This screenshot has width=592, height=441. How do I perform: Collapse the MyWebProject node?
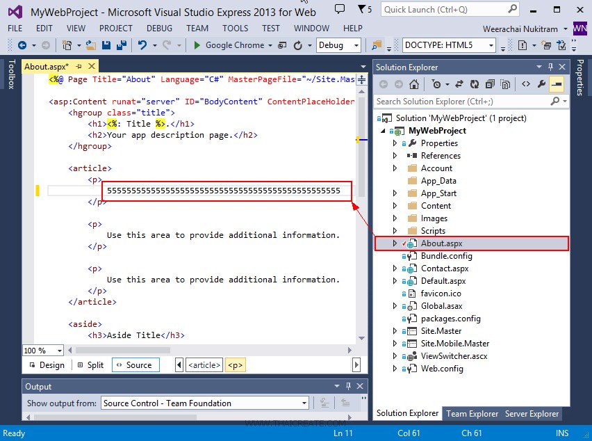pos(383,131)
